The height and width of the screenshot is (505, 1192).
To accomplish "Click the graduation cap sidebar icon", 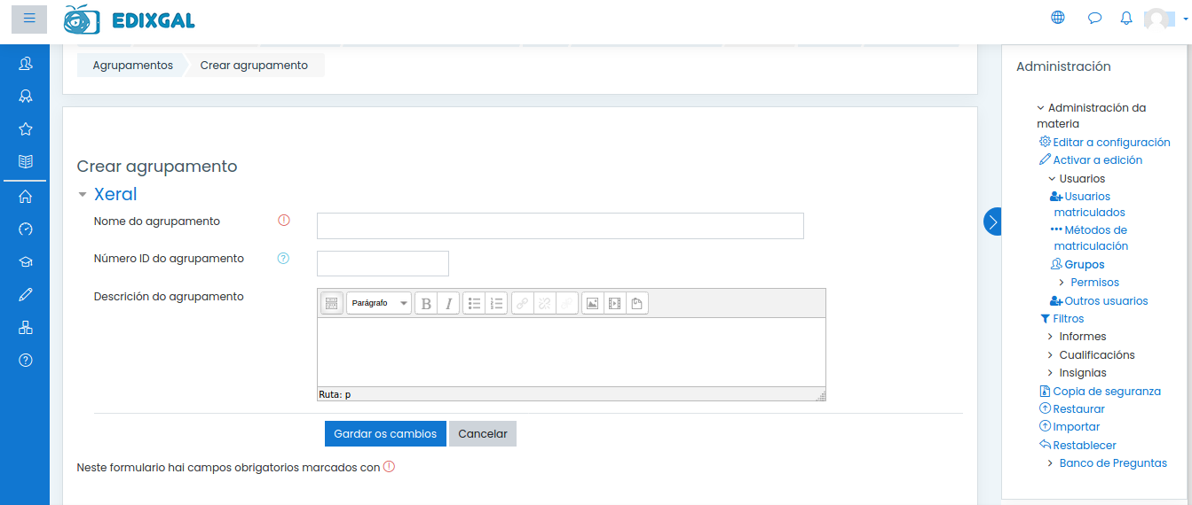I will click(x=26, y=262).
